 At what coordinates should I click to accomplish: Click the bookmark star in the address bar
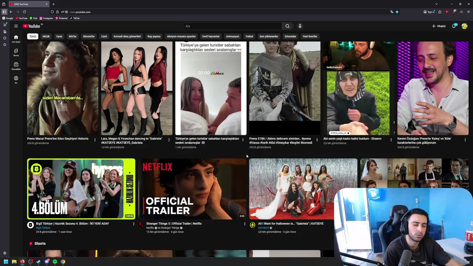click(397, 12)
